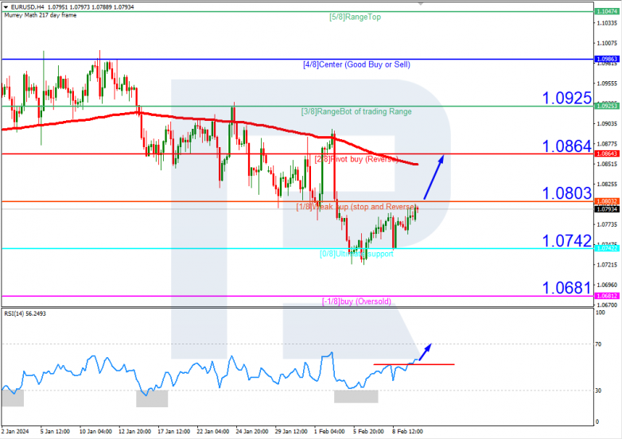Click the dropdown triangle beside EURUSD.H4

6,7
